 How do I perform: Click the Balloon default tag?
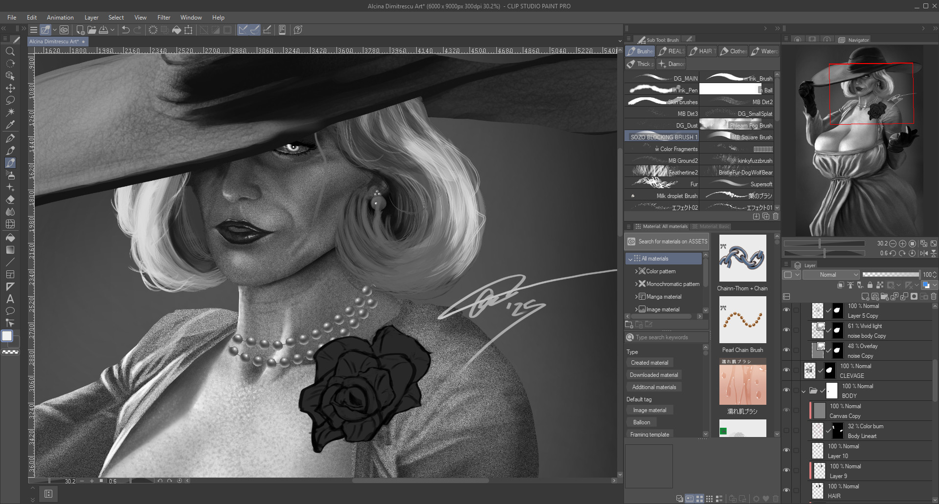[x=642, y=422]
